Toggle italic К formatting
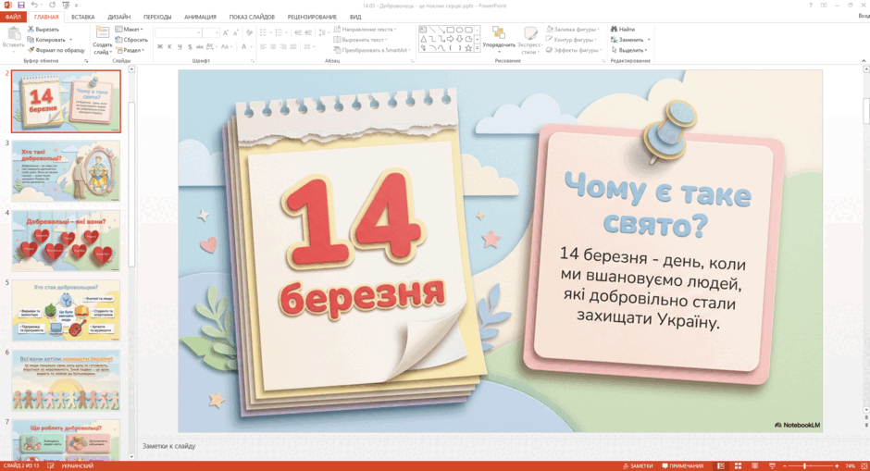Image resolution: width=870 pixels, height=471 pixels. pos(169,46)
